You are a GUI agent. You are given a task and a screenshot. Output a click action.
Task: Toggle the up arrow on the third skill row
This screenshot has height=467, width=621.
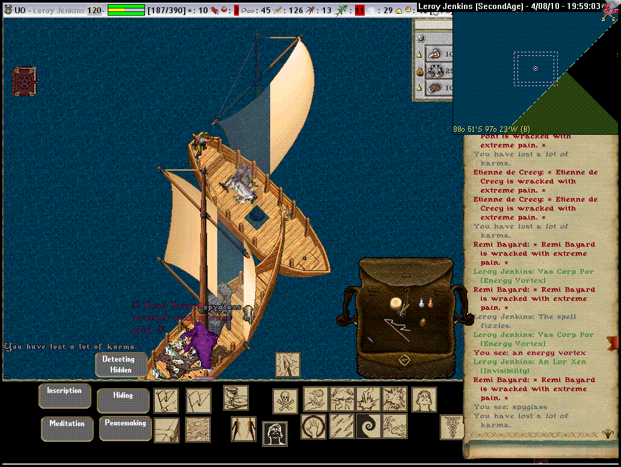[420, 88]
